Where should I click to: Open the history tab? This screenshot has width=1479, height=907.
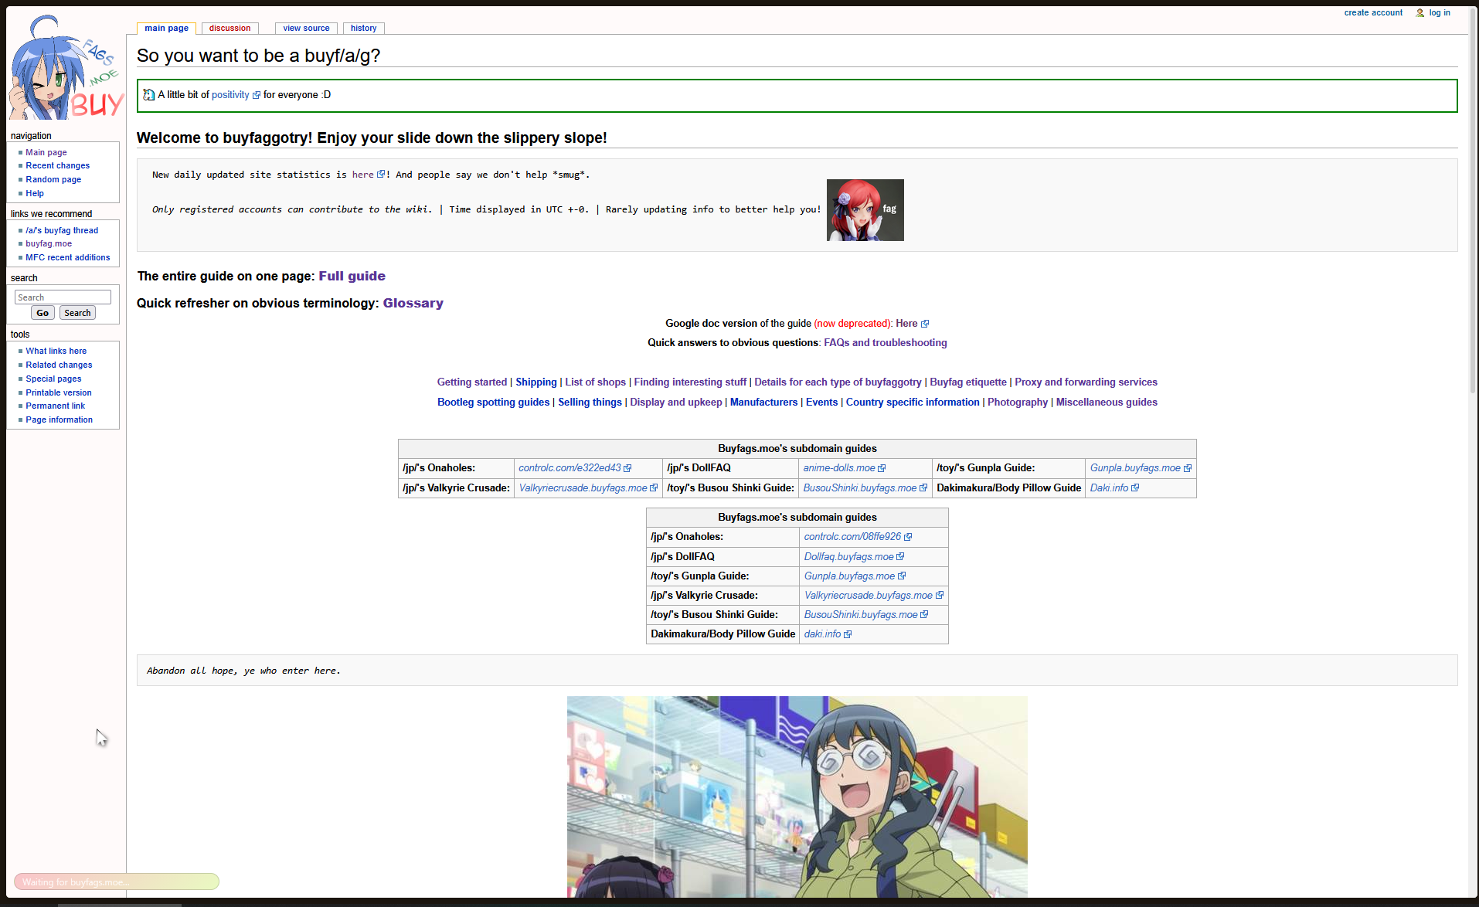363,29
